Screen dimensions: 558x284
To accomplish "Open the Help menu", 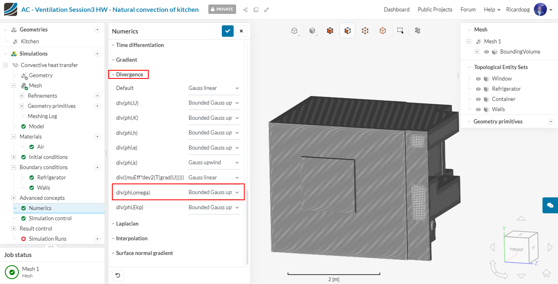I will pos(492,9).
